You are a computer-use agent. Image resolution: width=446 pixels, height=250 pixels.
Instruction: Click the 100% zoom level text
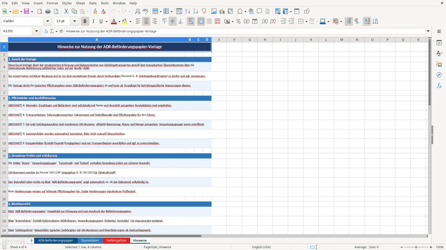tap(440, 247)
